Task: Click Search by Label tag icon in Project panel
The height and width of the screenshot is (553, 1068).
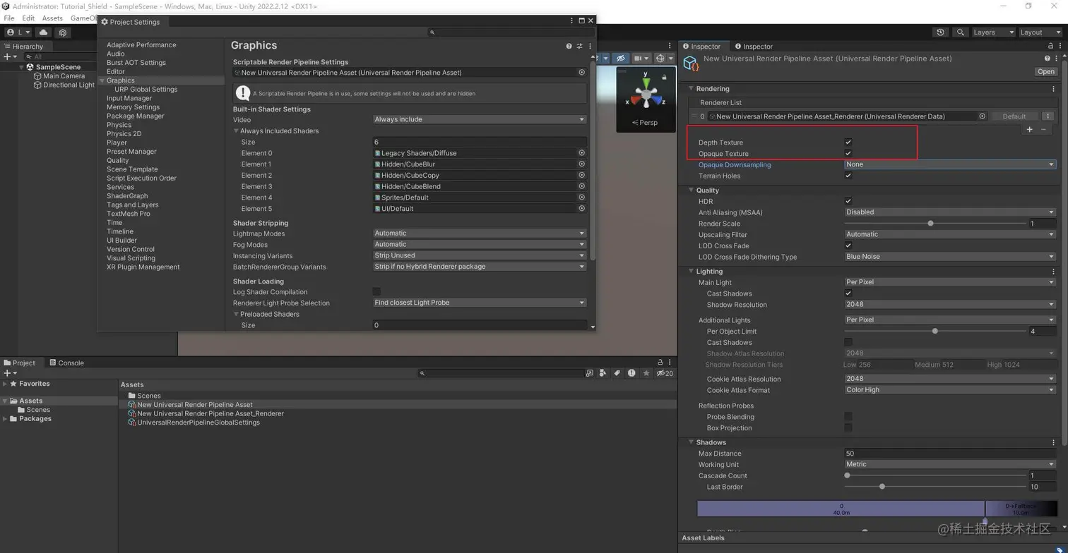Action: click(617, 373)
